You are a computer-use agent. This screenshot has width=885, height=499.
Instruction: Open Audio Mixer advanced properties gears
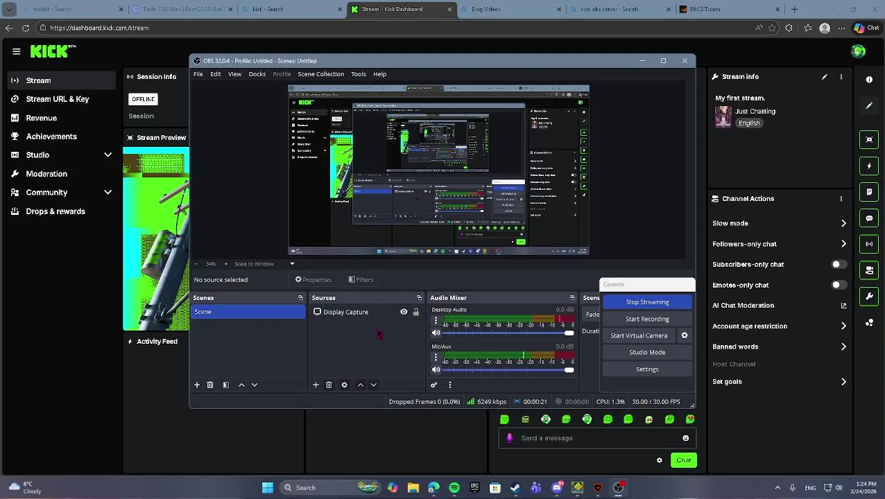tap(434, 385)
